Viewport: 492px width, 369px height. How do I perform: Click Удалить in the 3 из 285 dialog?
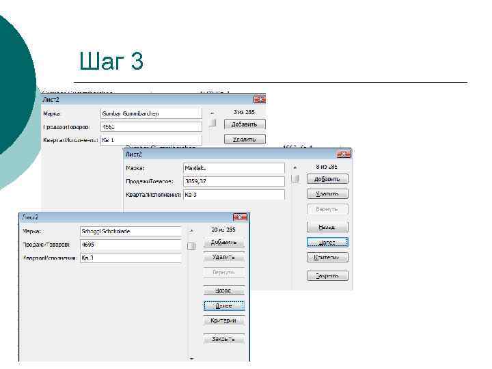click(x=245, y=139)
